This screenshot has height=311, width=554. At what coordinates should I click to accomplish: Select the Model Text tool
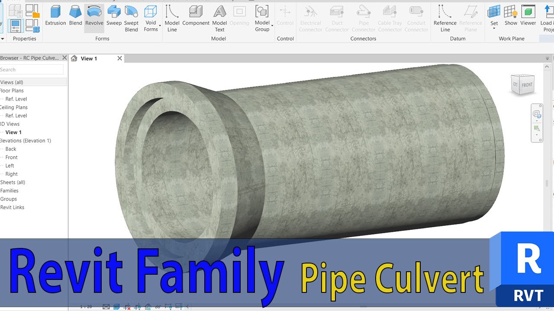pyautogui.click(x=219, y=19)
